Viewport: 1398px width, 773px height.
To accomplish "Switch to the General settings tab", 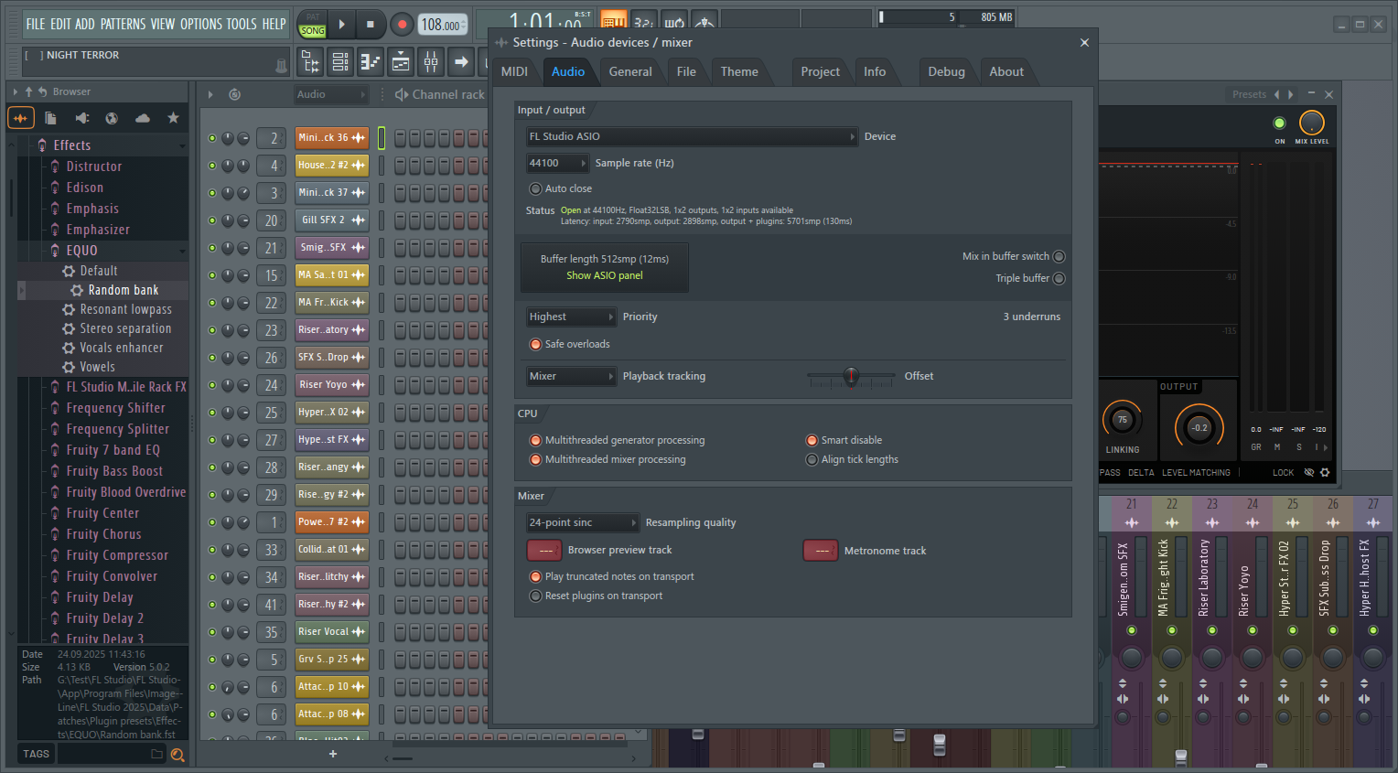I will [630, 72].
